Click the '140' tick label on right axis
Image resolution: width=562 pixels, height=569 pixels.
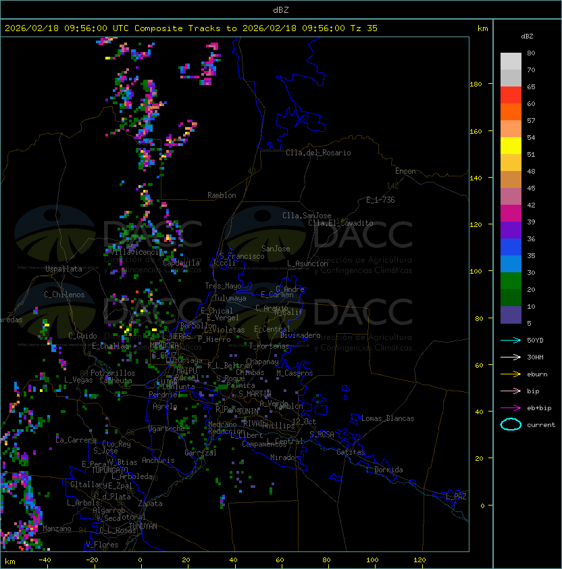(x=476, y=178)
